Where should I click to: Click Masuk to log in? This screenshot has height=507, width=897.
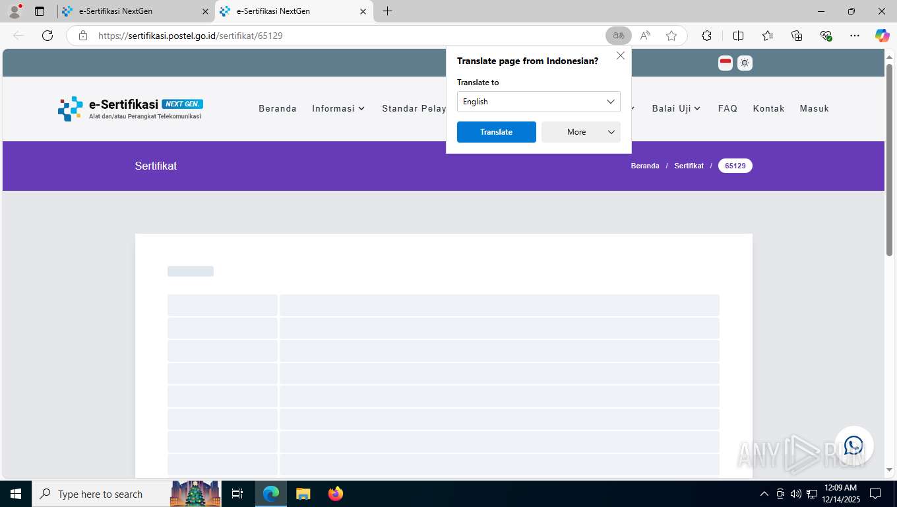tap(815, 108)
